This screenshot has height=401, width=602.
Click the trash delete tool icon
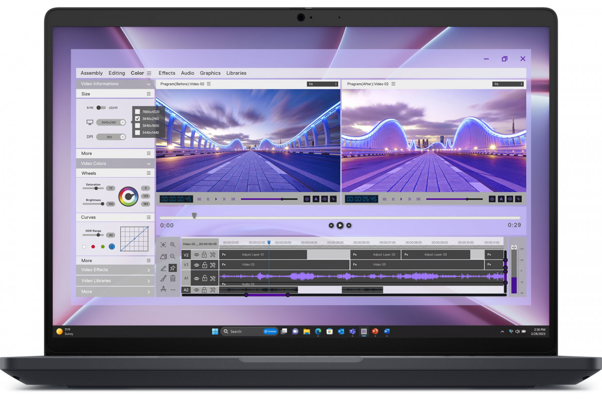coord(173,278)
